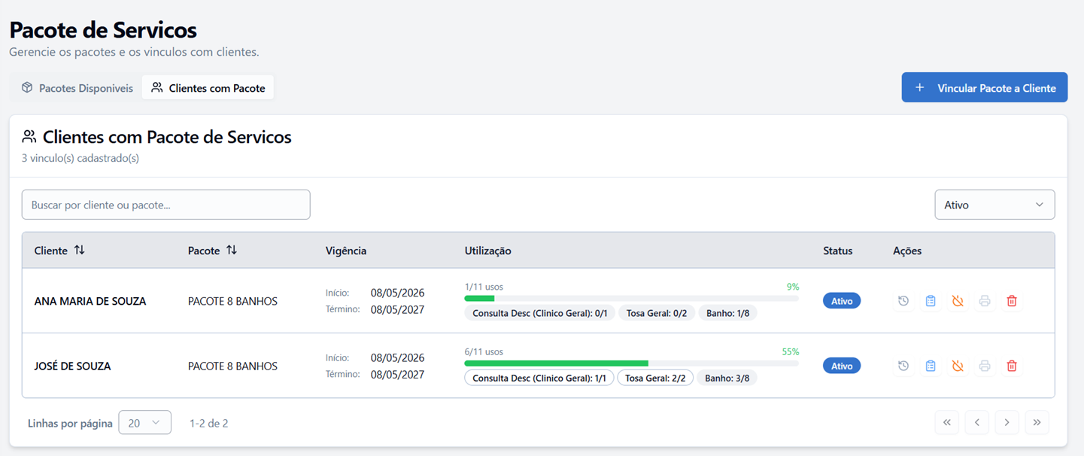Click the Vincular Pacote a Cliente button
The height and width of the screenshot is (456, 1084).
pyautogui.click(x=985, y=87)
